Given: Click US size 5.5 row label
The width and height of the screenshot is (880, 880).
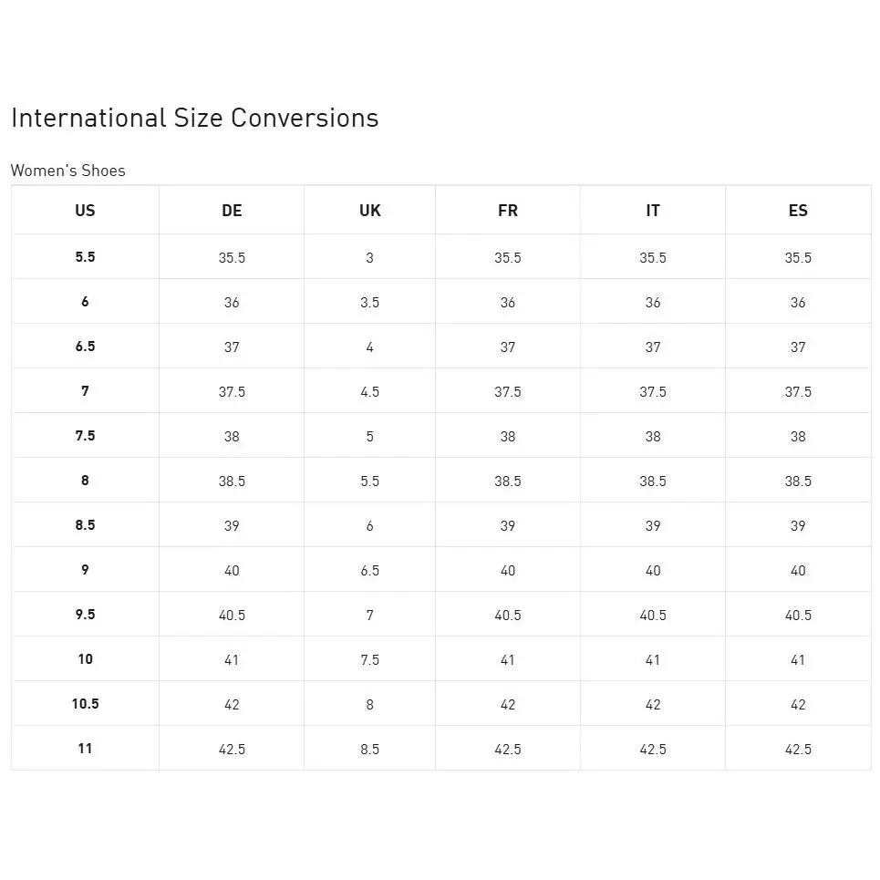Looking at the screenshot, I should tap(86, 257).
